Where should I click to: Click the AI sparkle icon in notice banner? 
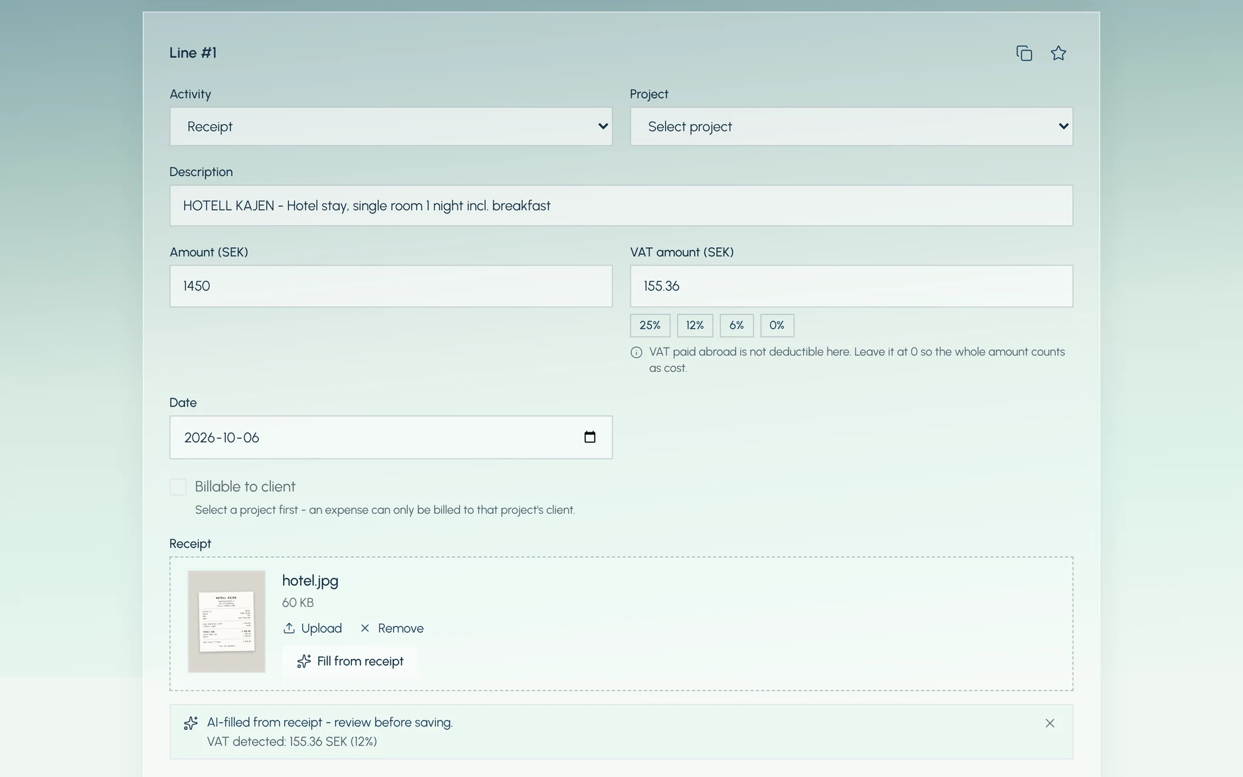(x=191, y=723)
